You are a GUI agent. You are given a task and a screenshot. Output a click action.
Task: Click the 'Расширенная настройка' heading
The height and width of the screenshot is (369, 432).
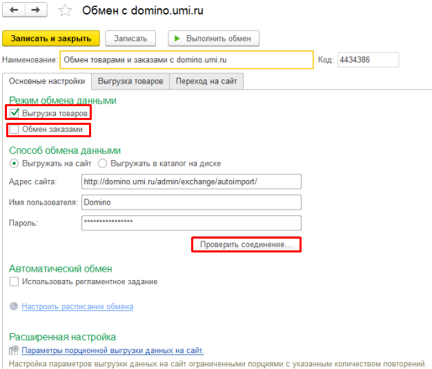pos(63,337)
